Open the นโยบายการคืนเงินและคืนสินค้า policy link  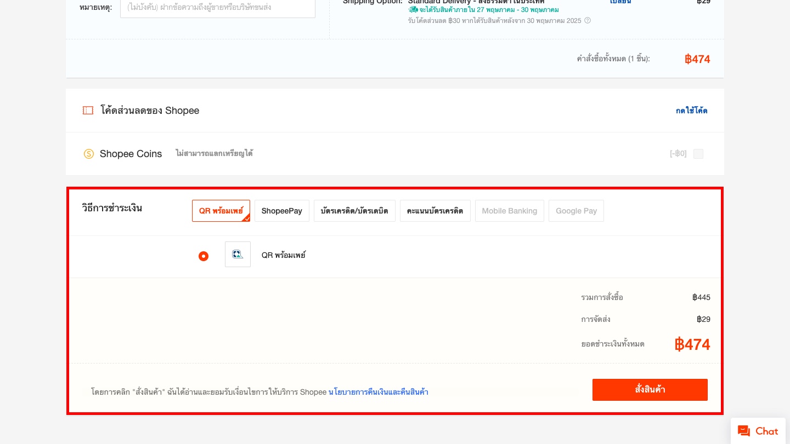point(379,392)
